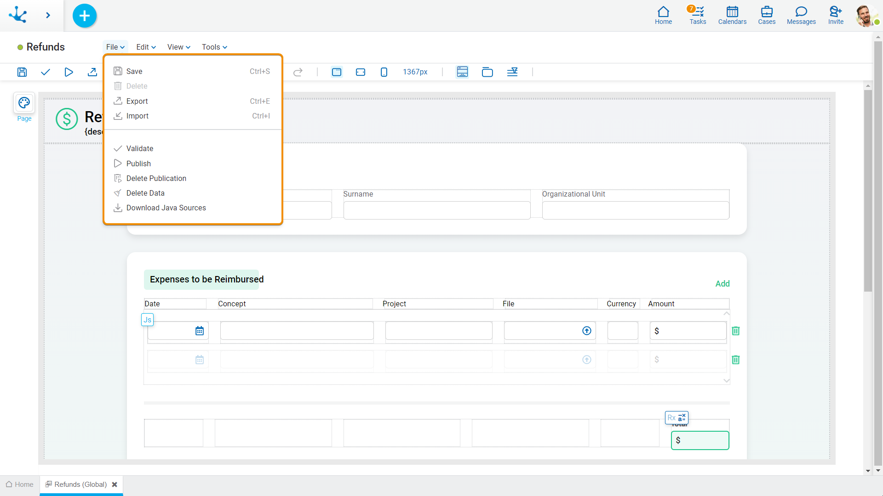
Task: Choose Delete Data in File menu
Action: [x=192, y=193]
